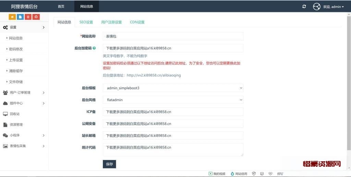
Task: Click the red recycle icon button
Action: click(x=36, y=17)
